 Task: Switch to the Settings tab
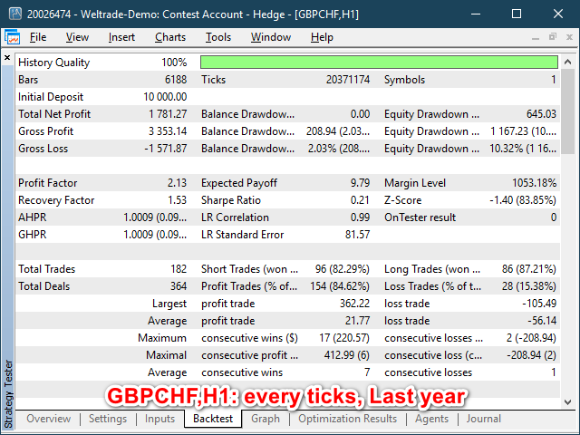108,419
